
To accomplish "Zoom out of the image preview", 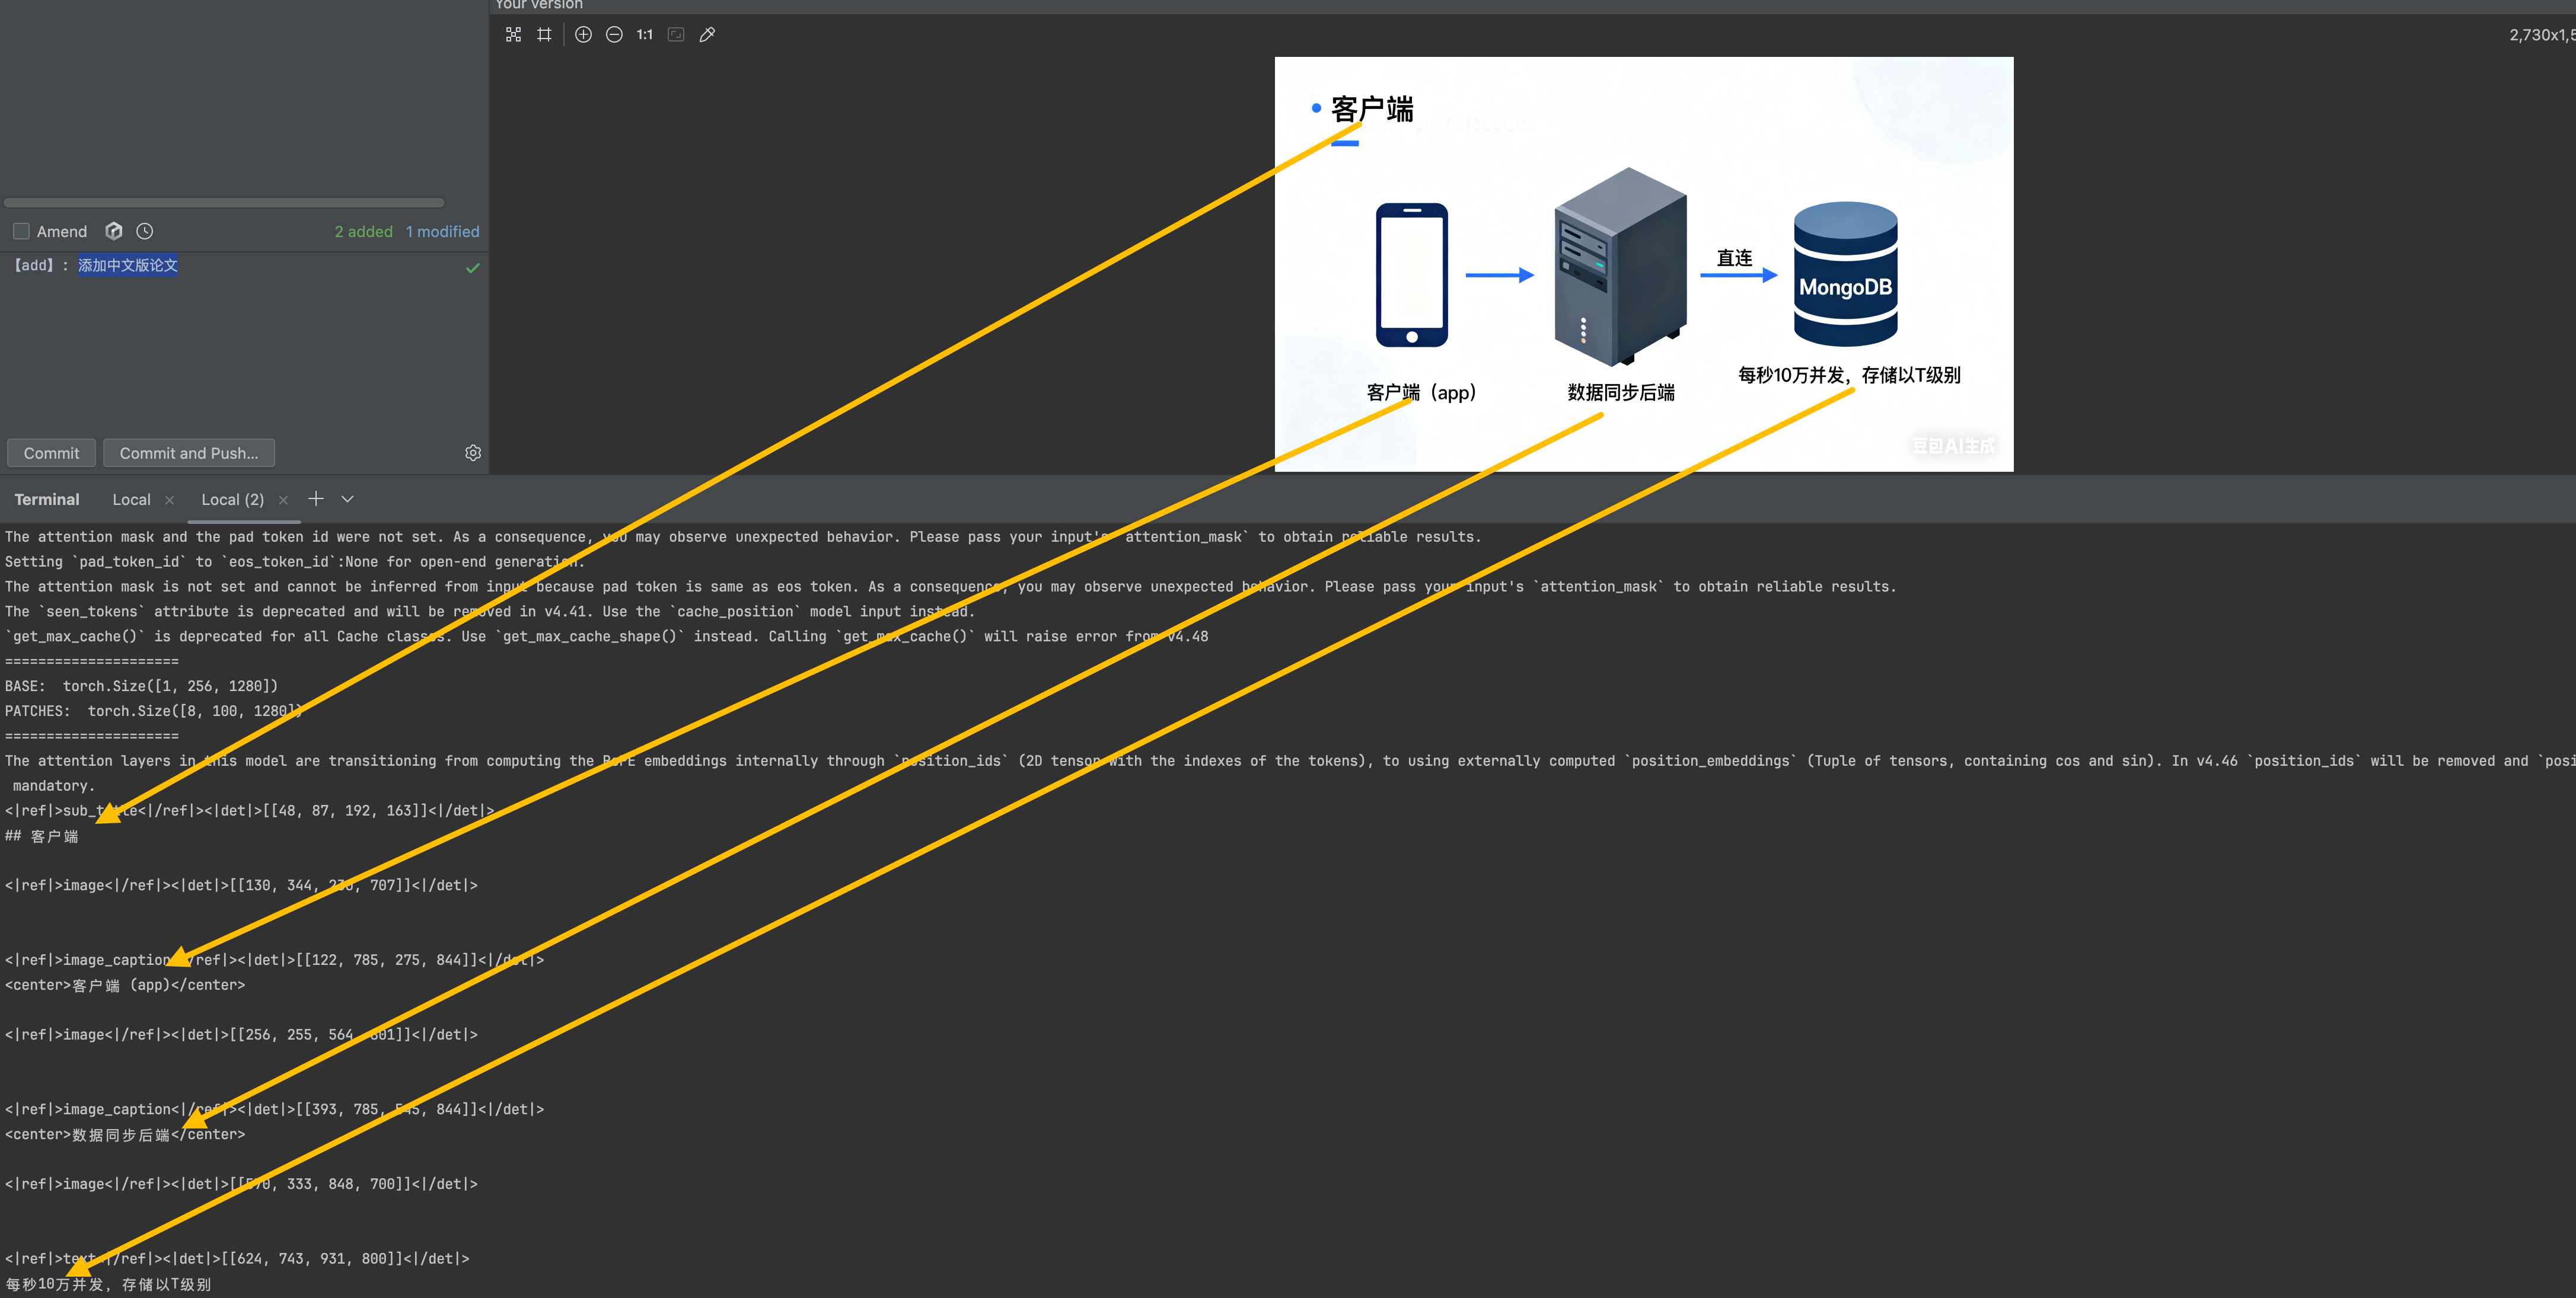I will tap(614, 35).
